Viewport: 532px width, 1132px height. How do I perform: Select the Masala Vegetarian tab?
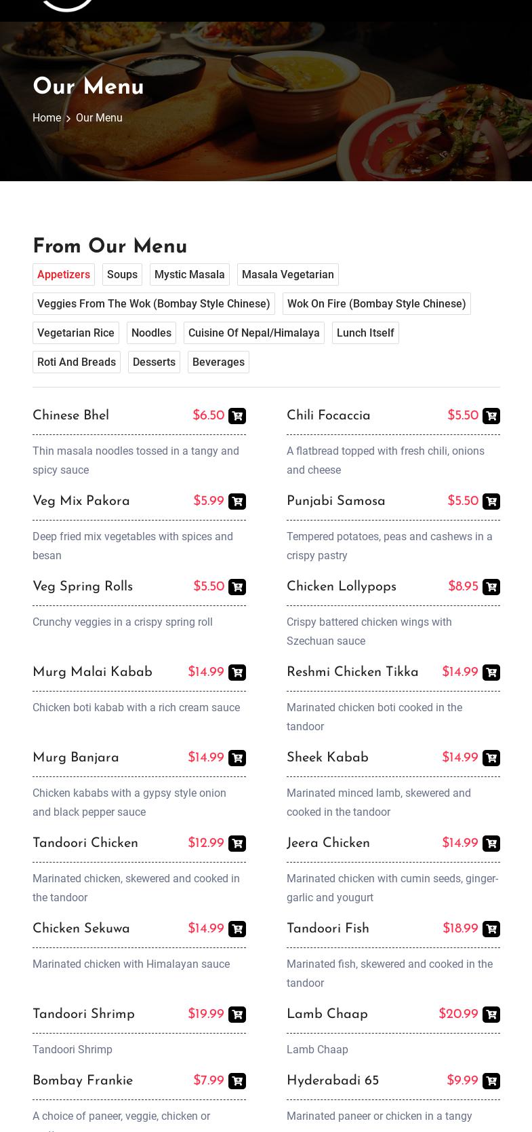tap(287, 274)
